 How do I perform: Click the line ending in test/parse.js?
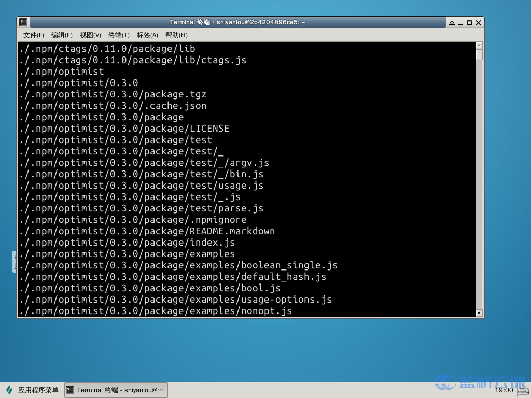(x=141, y=208)
